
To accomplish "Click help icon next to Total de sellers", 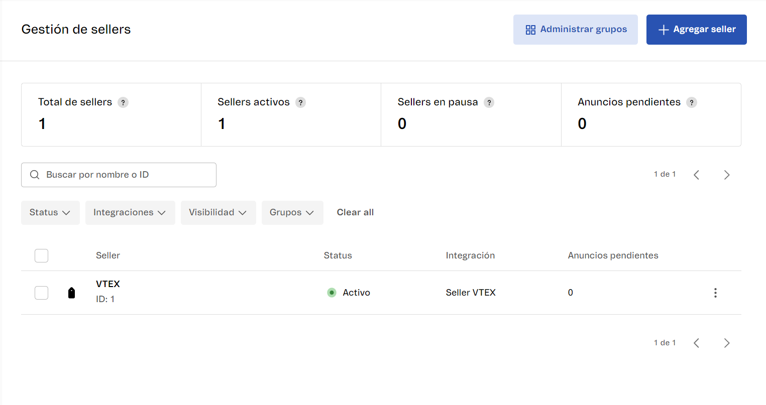I will 123,102.
